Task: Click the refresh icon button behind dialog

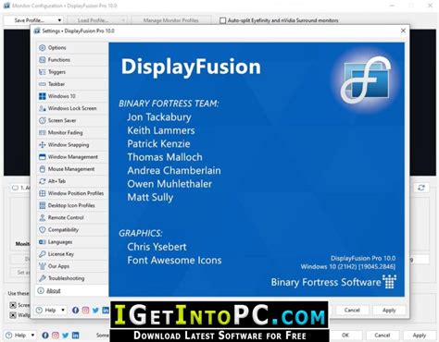Action: coord(421,188)
